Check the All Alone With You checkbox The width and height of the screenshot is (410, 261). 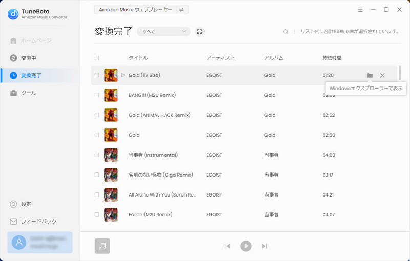pyautogui.click(x=97, y=194)
